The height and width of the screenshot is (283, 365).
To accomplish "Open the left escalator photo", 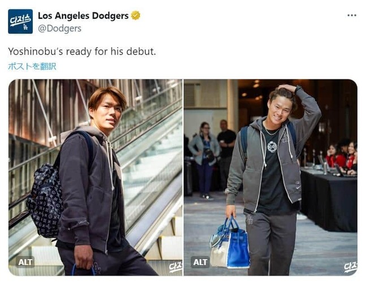I will pyautogui.click(x=96, y=178).
